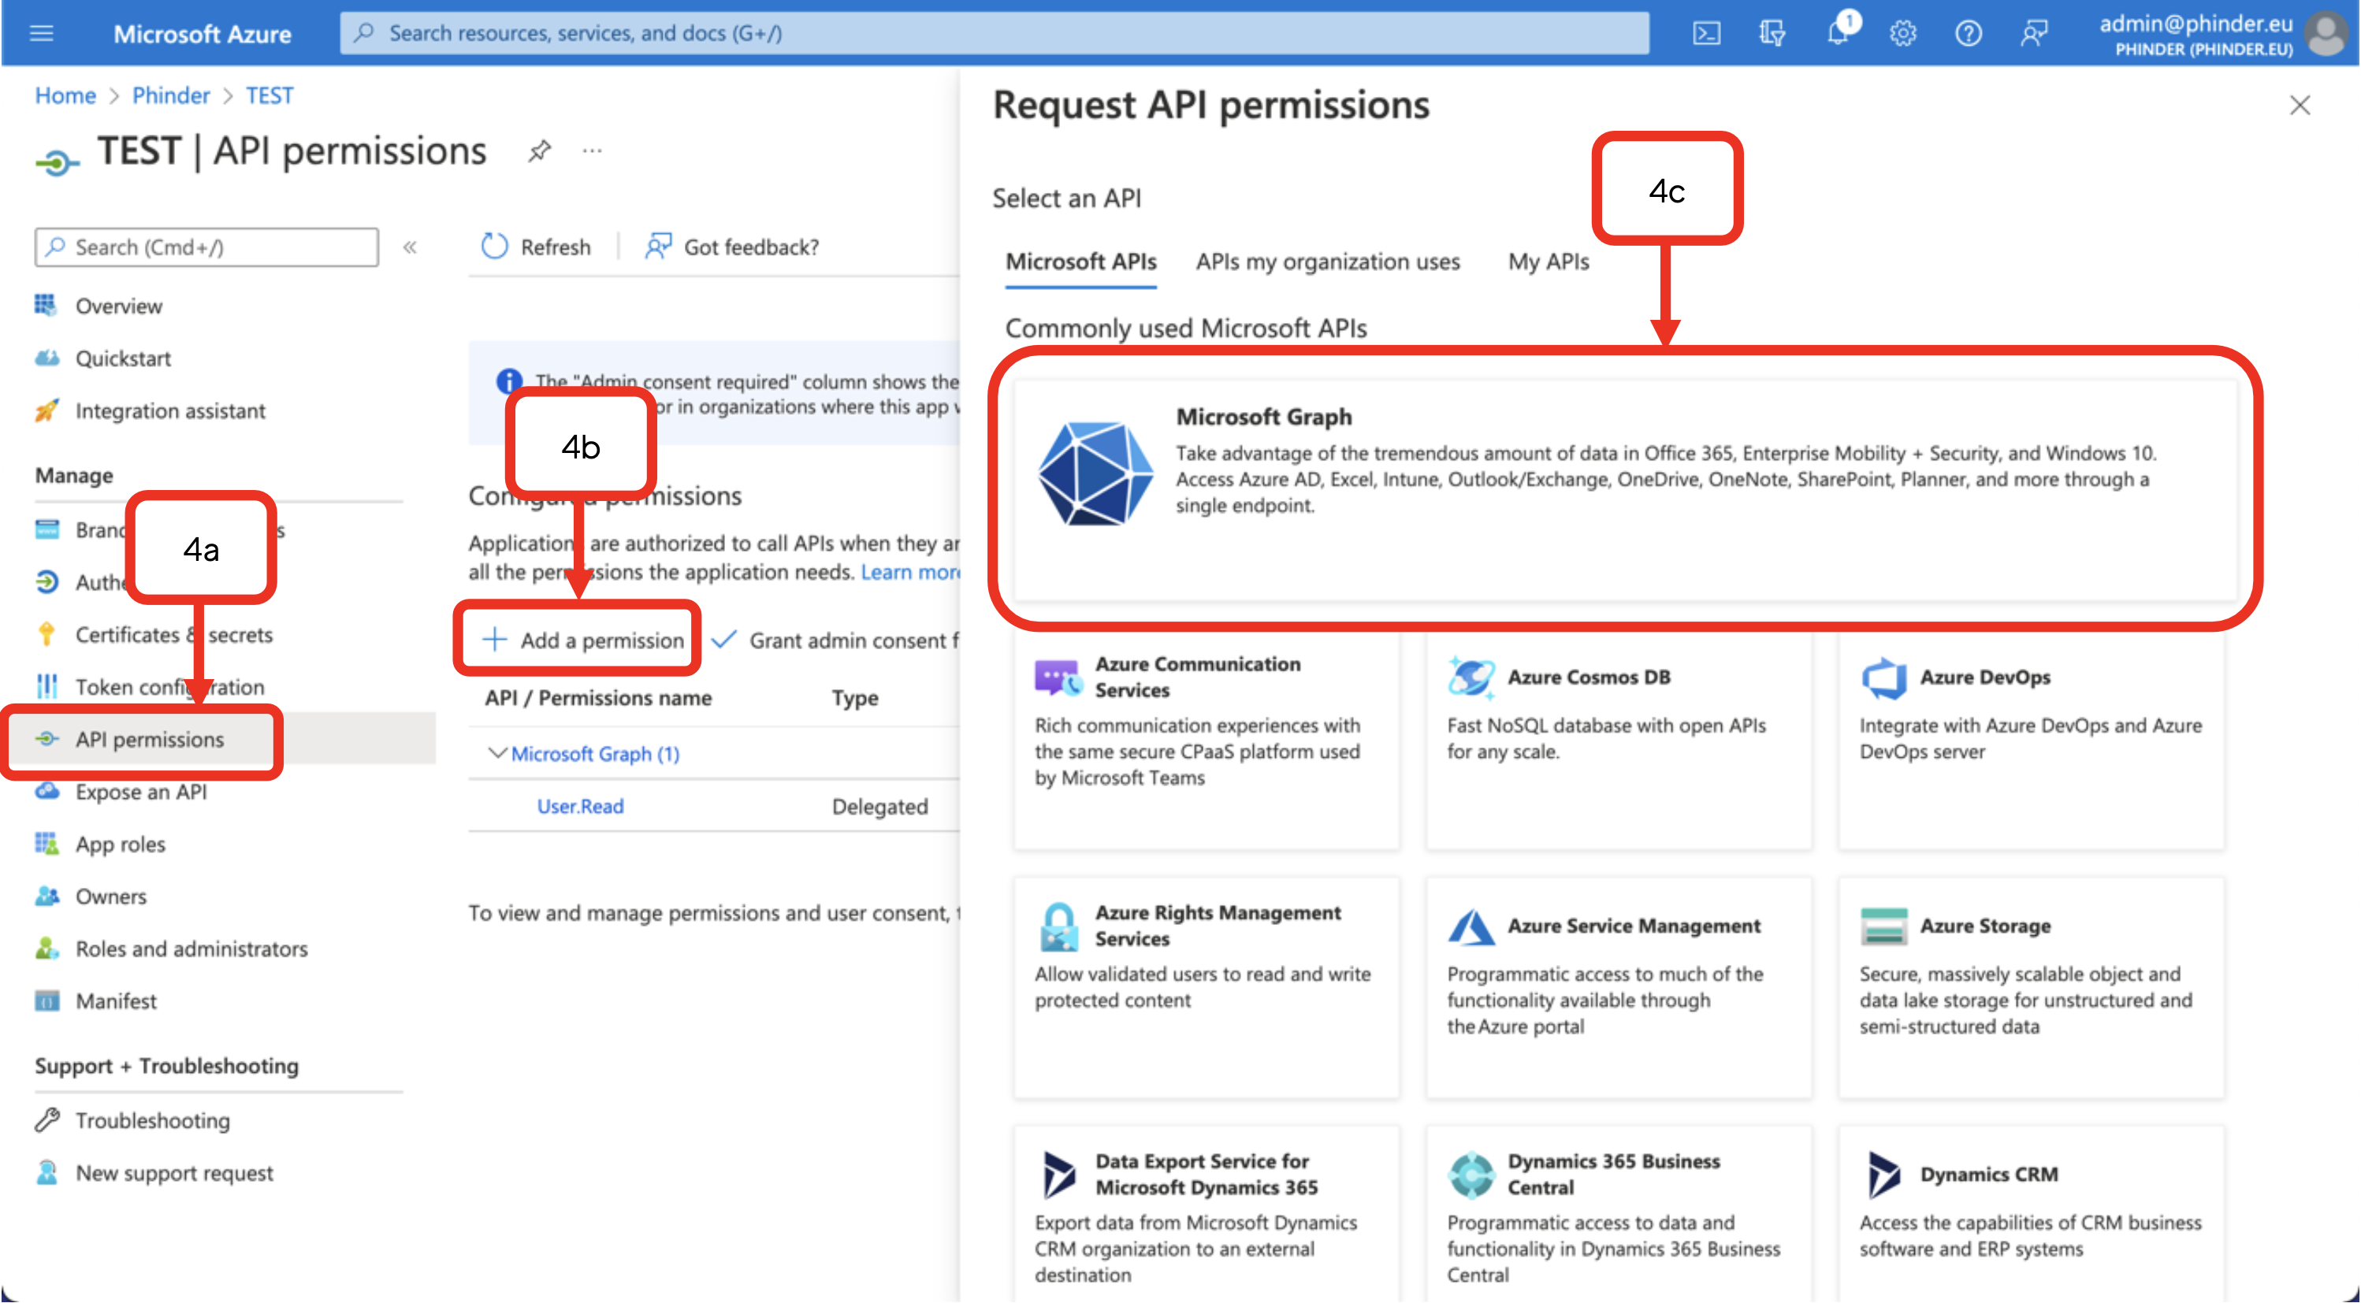Open the Cloud Shell icon in top bar
Screen dimensions: 2361x1303
coord(1705,34)
